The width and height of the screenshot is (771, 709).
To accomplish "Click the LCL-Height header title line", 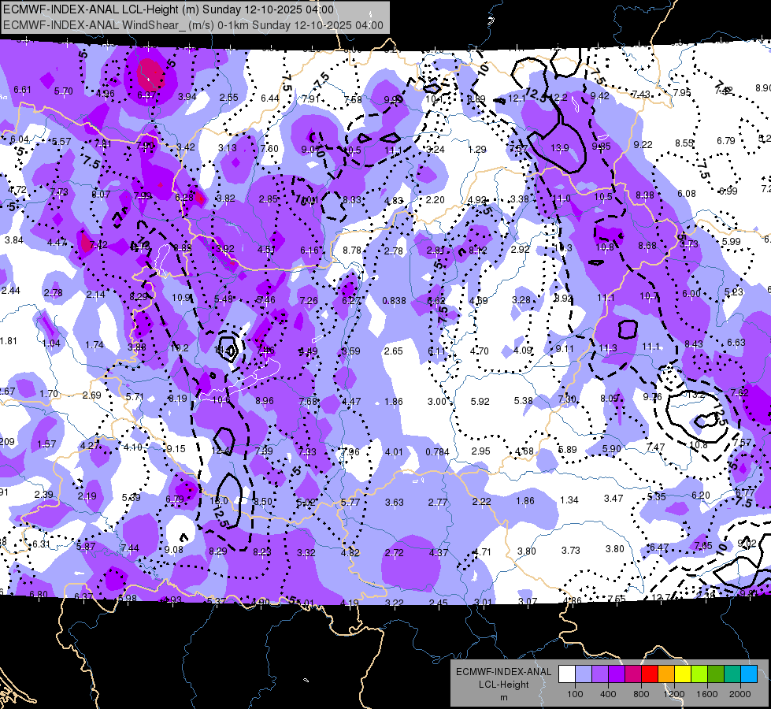I will click(x=169, y=9).
